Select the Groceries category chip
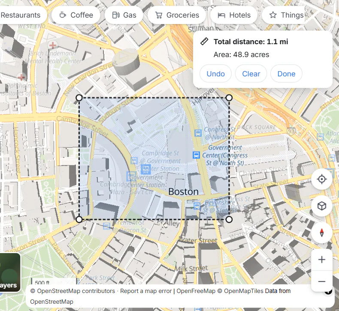The width and height of the screenshot is (339, 311). click(177, 15)
